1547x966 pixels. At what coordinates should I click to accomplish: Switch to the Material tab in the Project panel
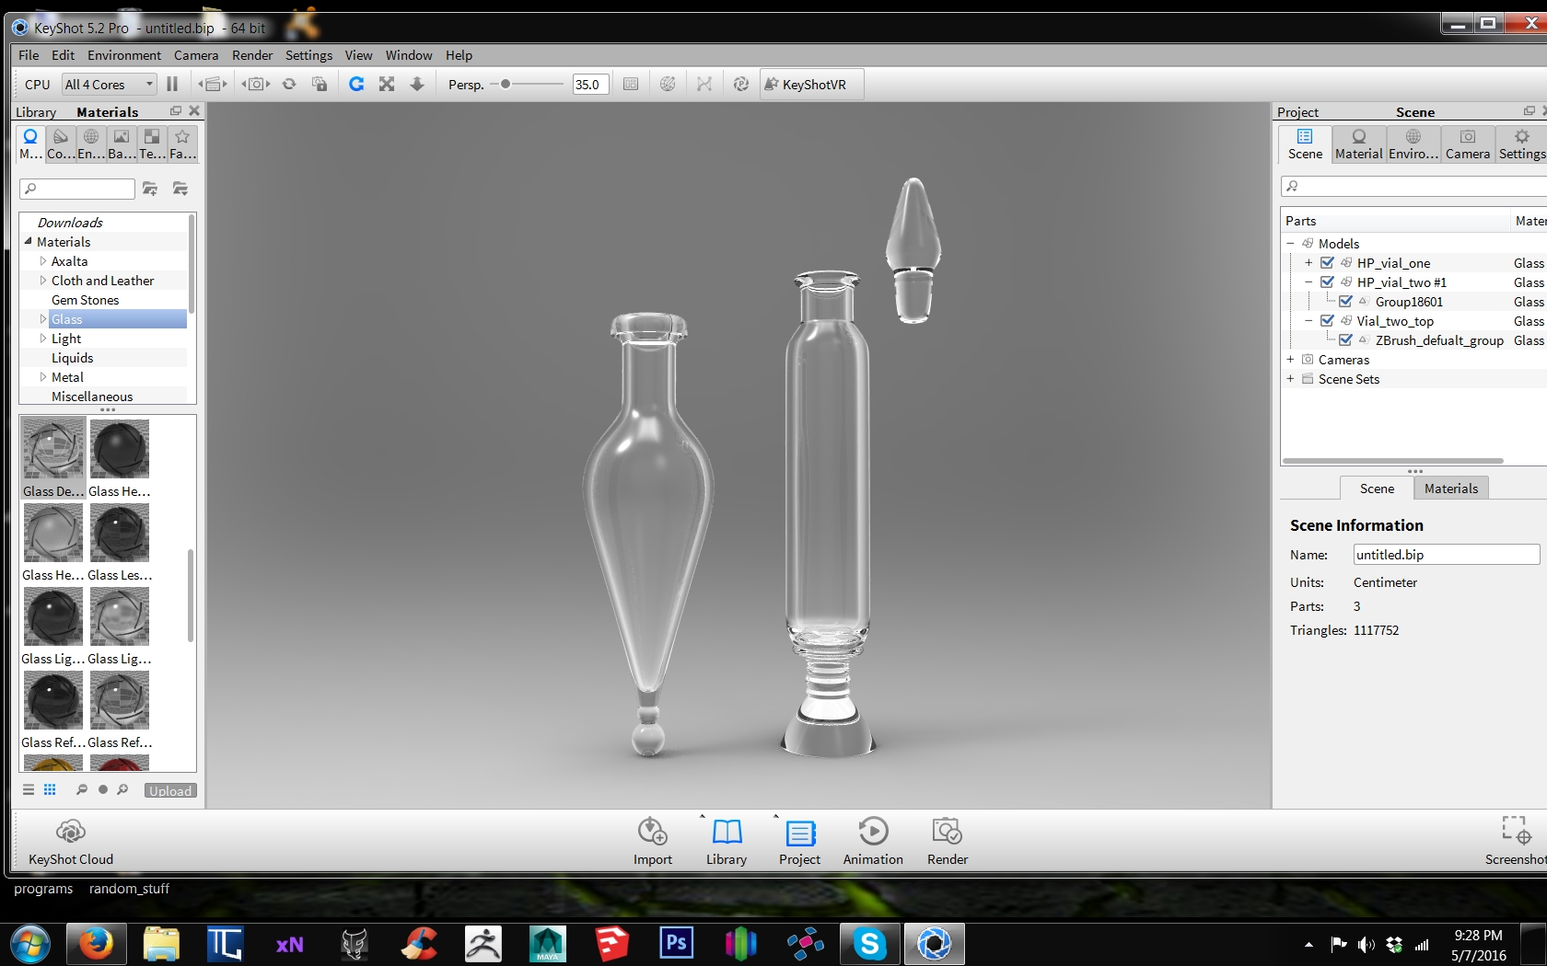tap(1359, 144)
